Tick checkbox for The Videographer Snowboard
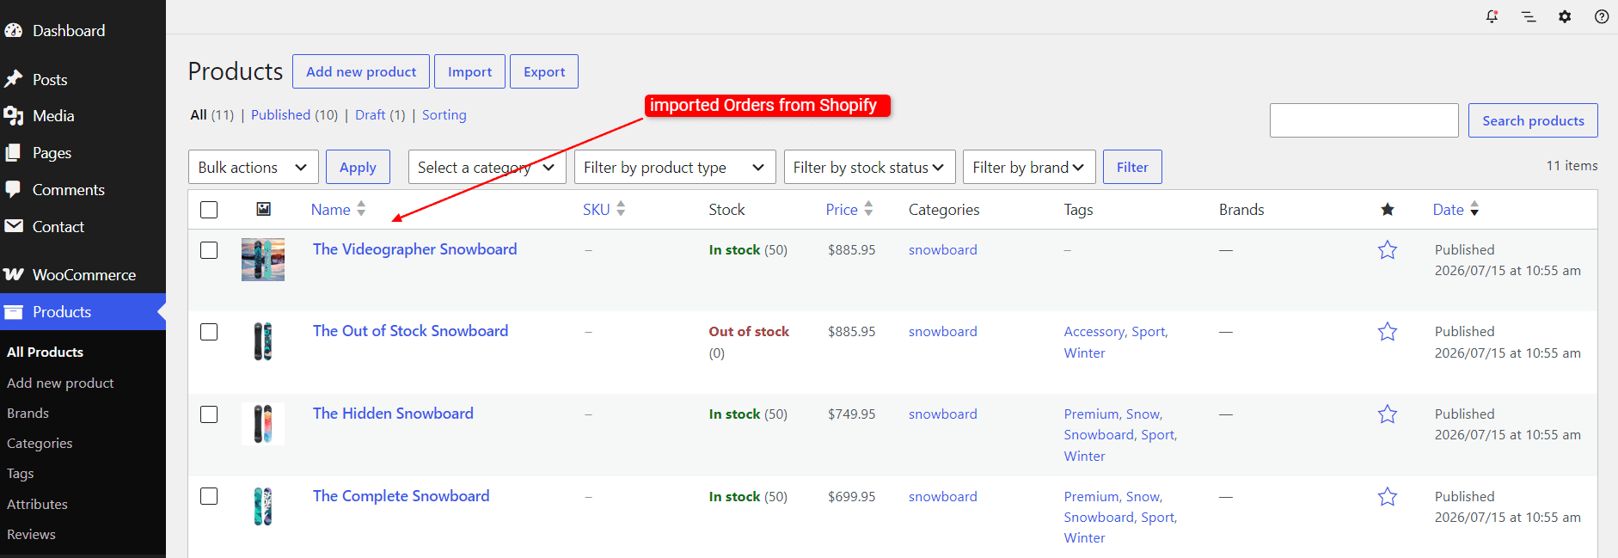This screenshot has width=1618, height=558. [x=209, y=250]
